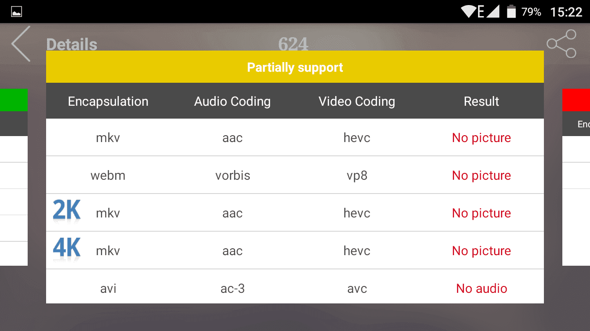590x331 pixels.
Task: Tap the Details title label
Action: (72, 45)
